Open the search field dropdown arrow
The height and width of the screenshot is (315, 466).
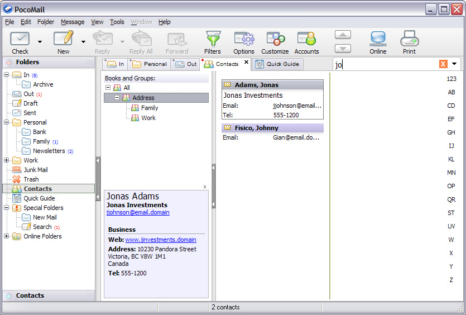click(x=454, y=64)
